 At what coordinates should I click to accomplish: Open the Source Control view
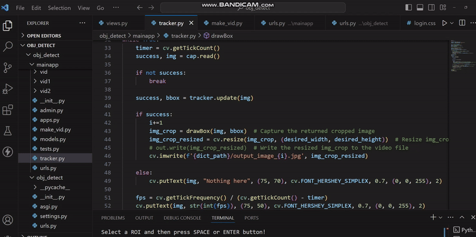click(x=7, y=68)
